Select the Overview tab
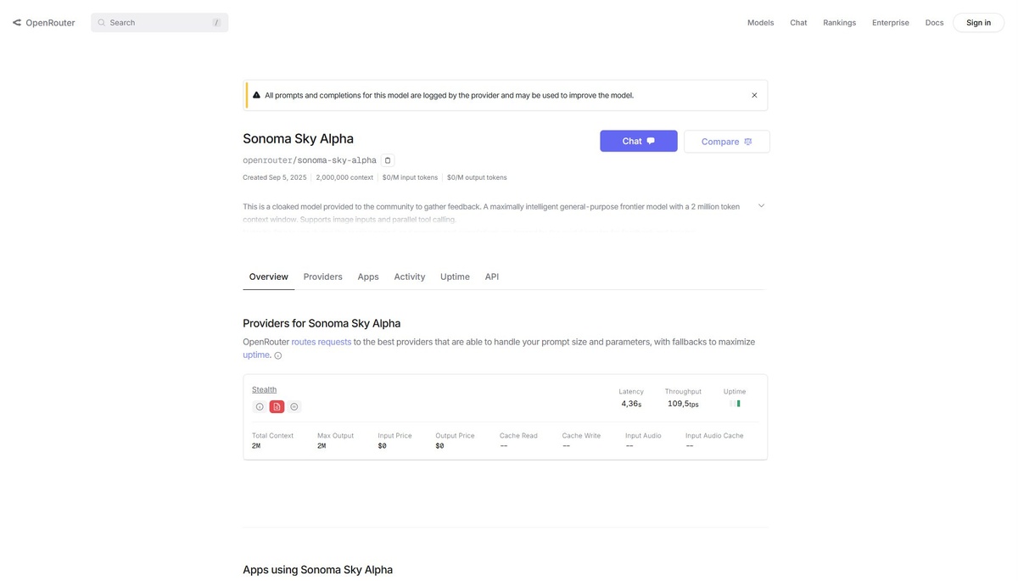The height and width of the screenshot is (581, 1018). pos(268,277)
